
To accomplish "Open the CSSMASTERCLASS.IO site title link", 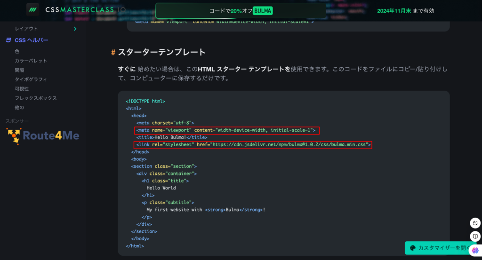I will 86,10.
